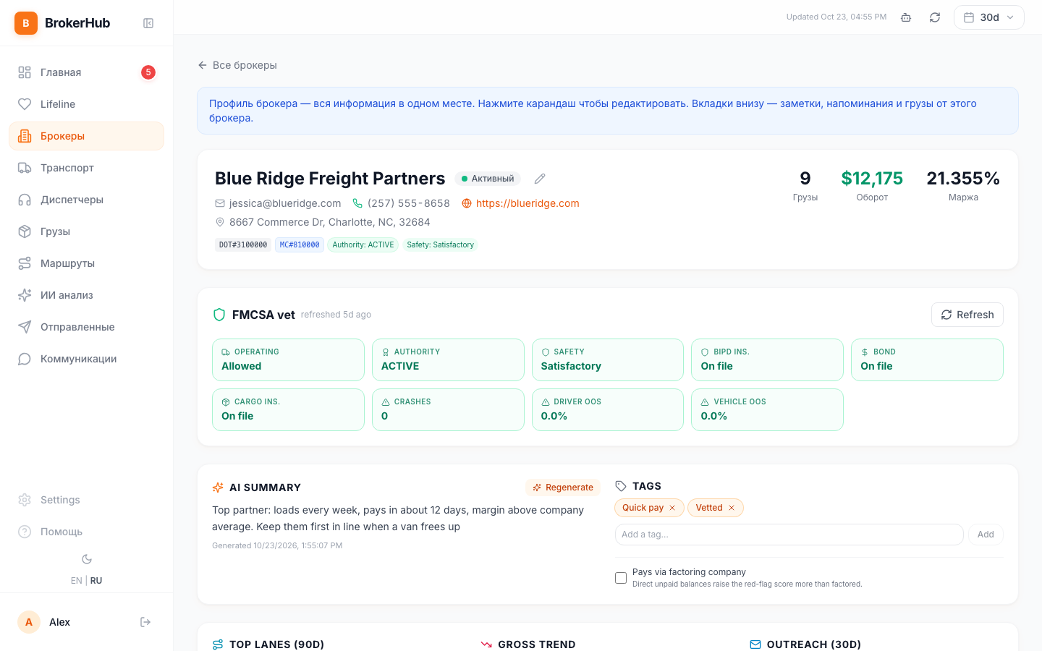Click the Authority: ACTIVE badge
Screen dimensions: 1042x651
[x=363, y=245]
